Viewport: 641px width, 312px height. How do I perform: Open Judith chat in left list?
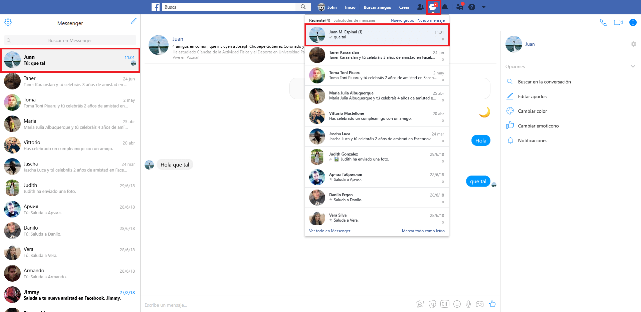pos(70,188)
